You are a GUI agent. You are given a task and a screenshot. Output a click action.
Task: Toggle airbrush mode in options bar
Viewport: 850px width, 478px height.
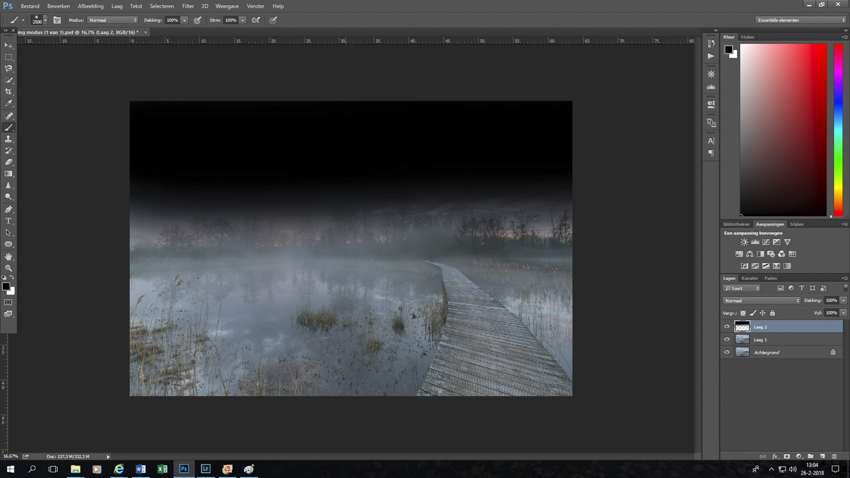click(x=256, y=20)
